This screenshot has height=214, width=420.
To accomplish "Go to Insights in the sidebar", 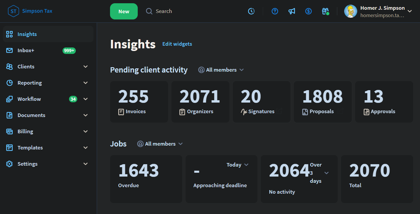I will coord(27,34).
